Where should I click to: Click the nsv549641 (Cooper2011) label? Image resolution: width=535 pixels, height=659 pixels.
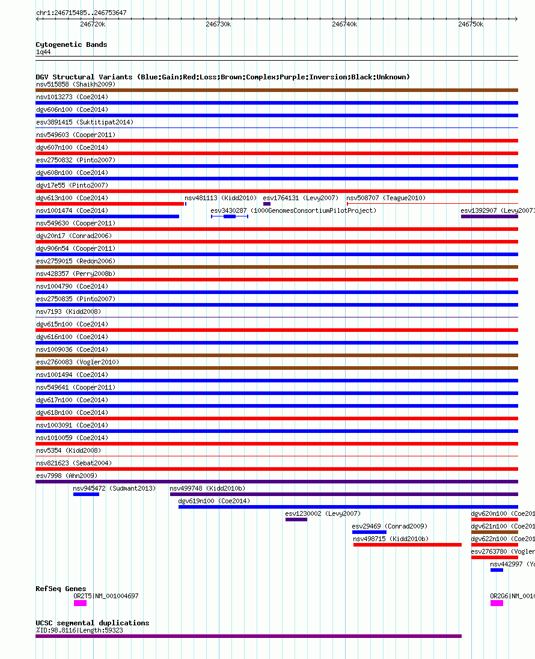76,387
